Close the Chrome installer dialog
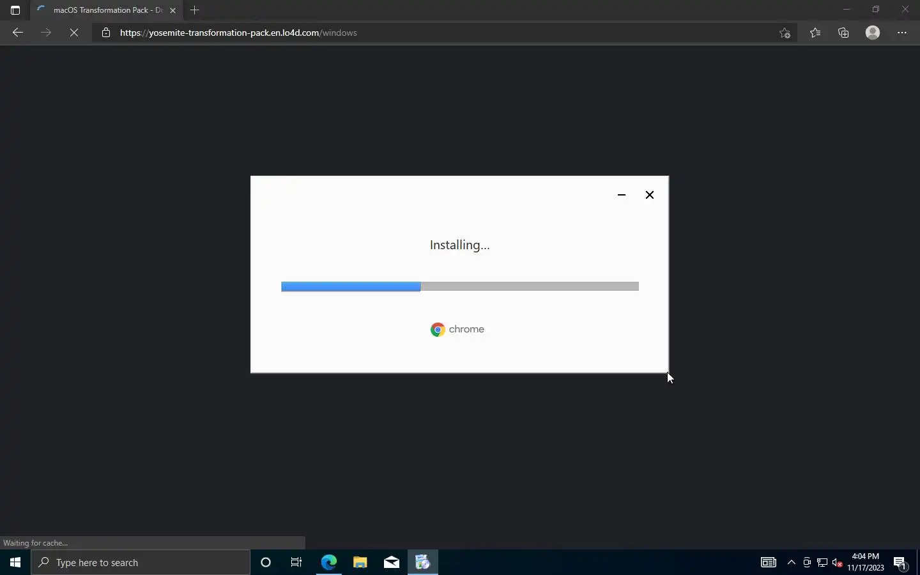The width and height of the screenshot is (920, 575). point(650,195)
